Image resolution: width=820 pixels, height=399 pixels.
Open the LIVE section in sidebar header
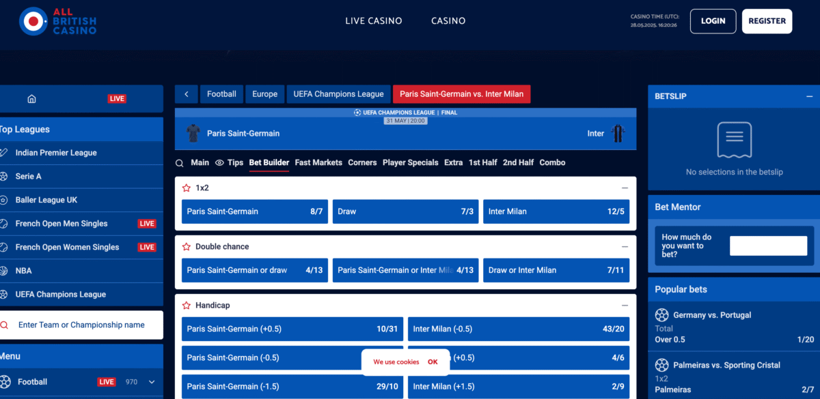click(x=117, y=99)
